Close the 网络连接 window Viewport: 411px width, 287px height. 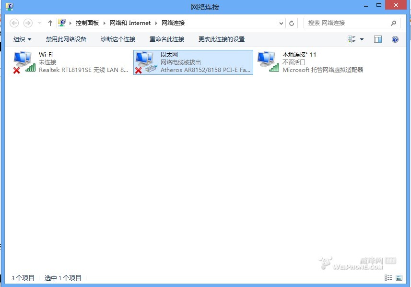coord(396,5)
